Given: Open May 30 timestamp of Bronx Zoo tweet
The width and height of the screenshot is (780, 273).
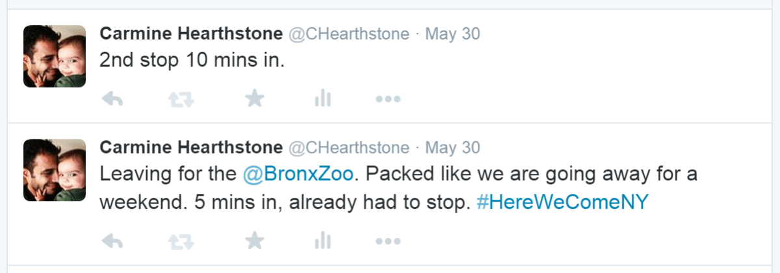Looking at the screenshot, I should (452, 147).
